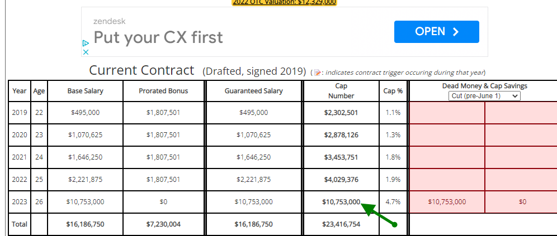
Task: Click the Prorated Bonus column header
Action: click(163, 91)
